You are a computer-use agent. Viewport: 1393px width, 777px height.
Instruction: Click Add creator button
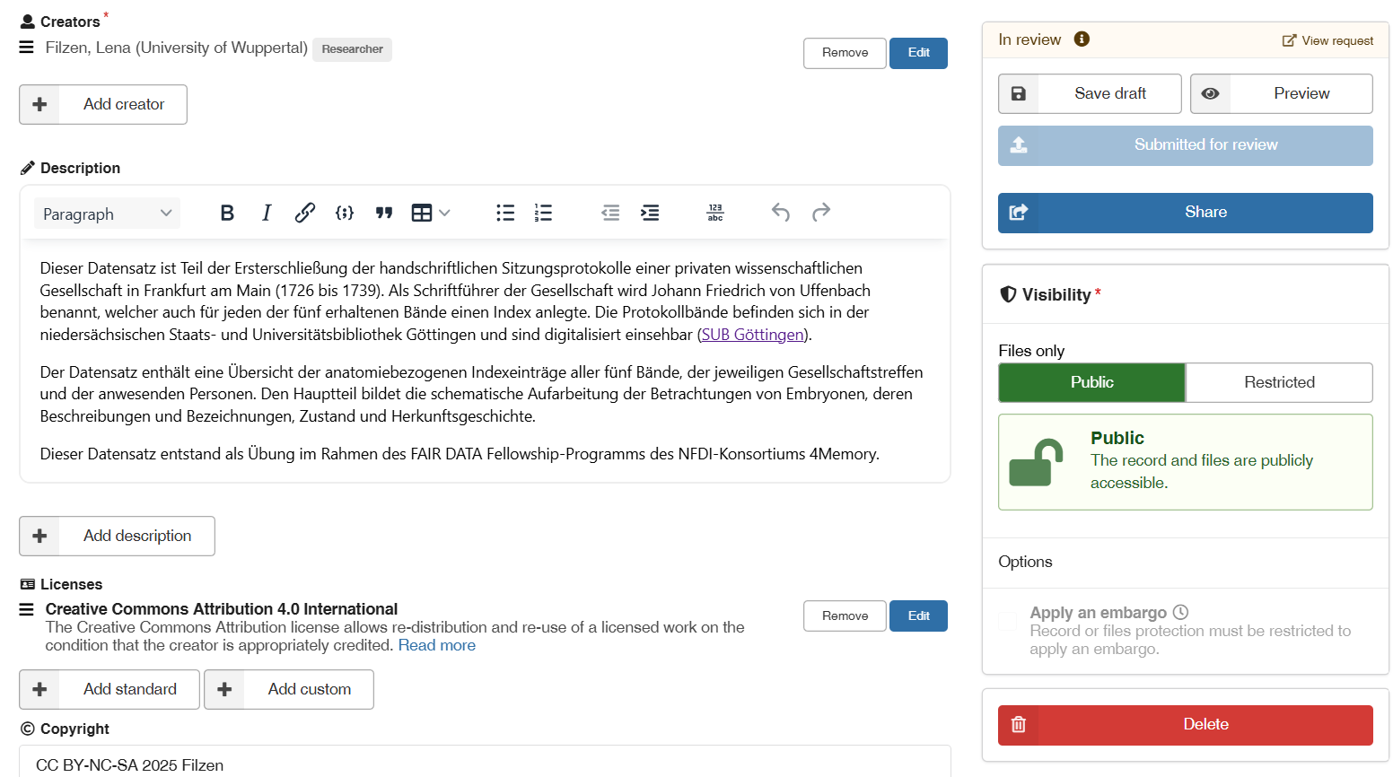(103, 104)
